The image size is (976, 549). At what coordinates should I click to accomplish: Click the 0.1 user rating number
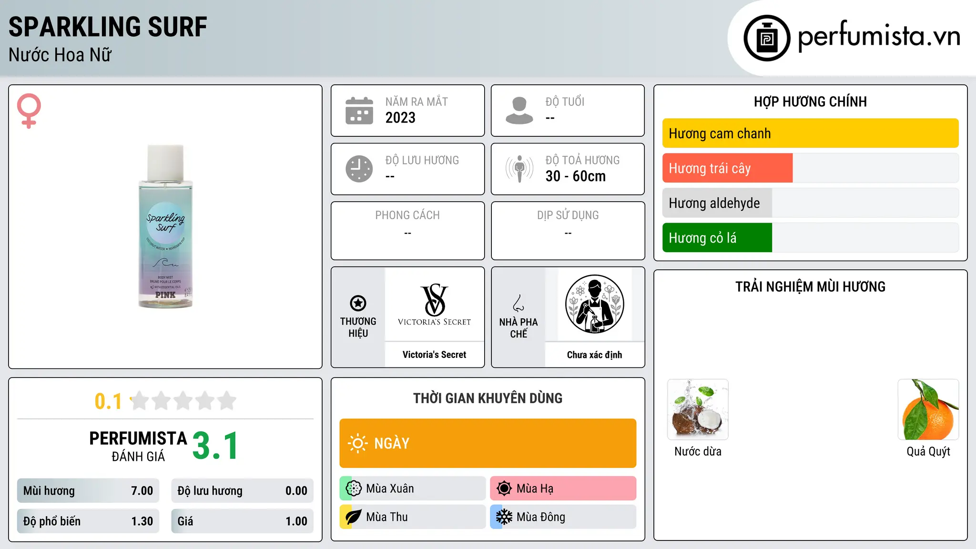[x=108, y=401]
